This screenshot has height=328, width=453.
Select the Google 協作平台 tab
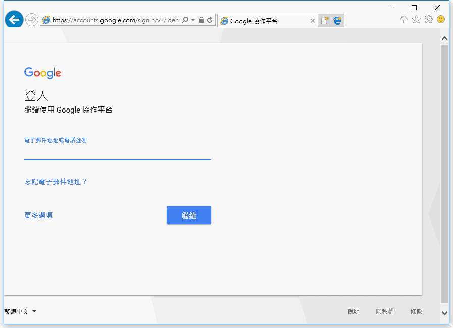[267, 21]
